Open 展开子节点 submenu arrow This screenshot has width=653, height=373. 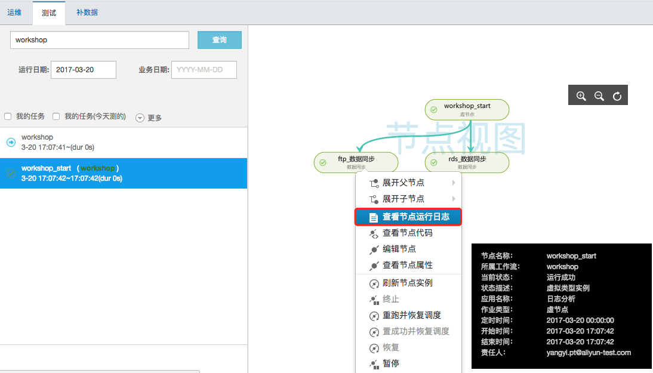tap(454, 199)
